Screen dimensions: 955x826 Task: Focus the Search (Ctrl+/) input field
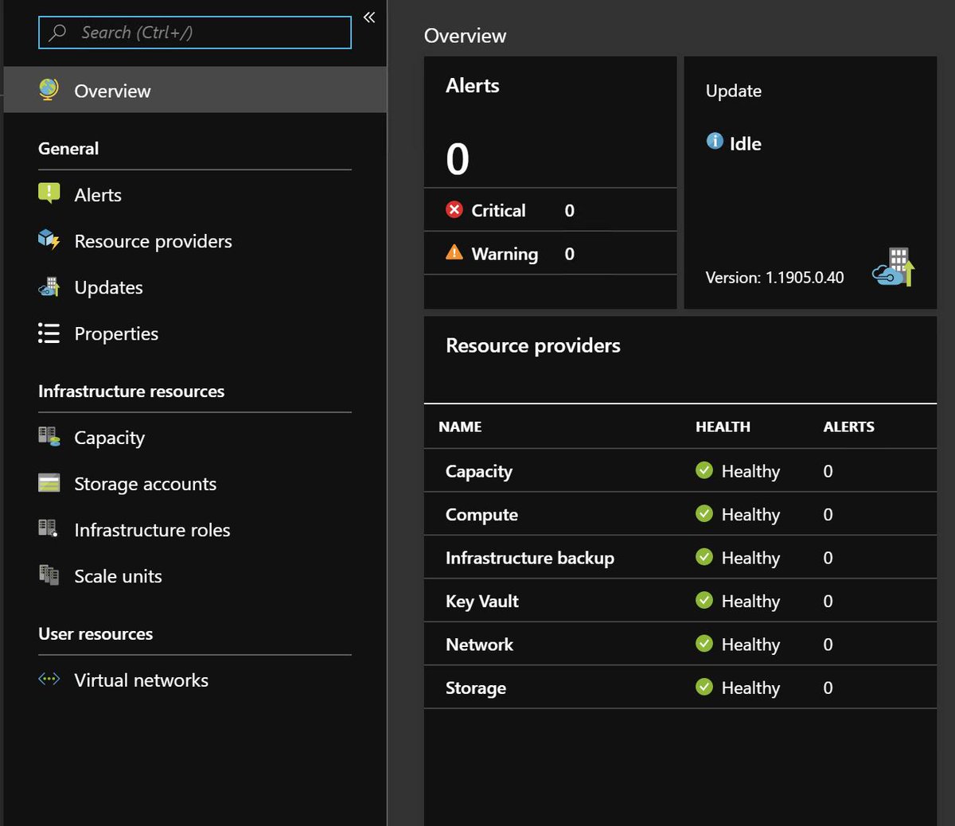point(195,33)
